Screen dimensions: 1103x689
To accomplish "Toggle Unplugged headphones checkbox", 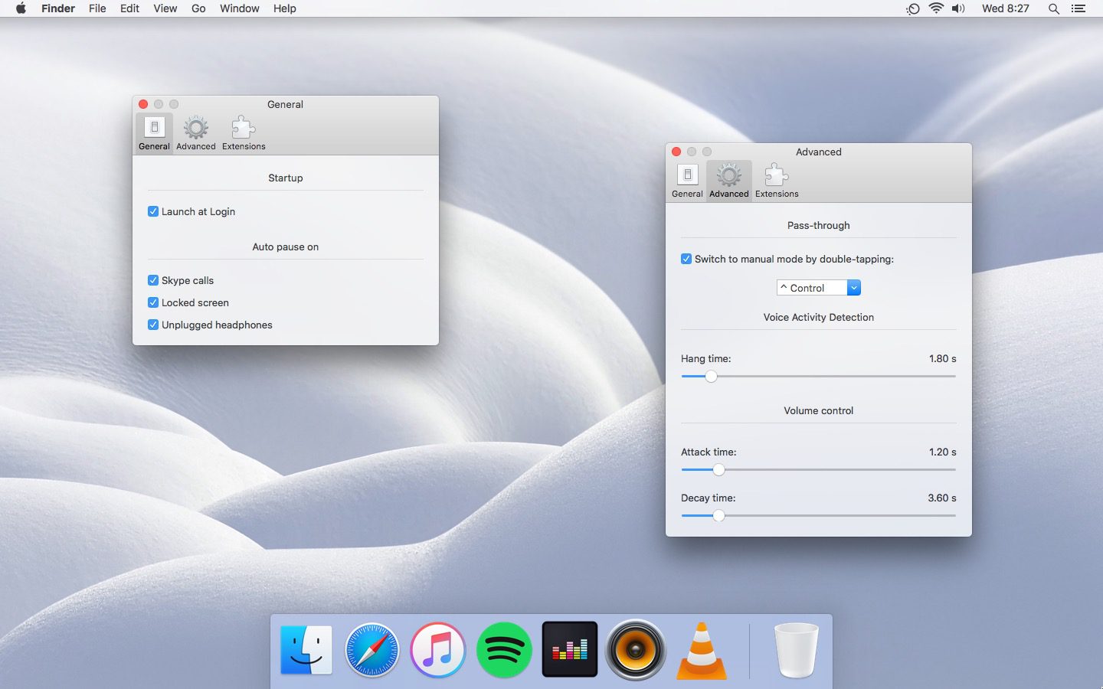I will (x=153, y=325).
